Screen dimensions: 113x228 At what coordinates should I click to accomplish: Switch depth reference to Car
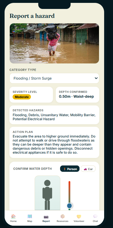pyautogui.click(x=88, y=169)
